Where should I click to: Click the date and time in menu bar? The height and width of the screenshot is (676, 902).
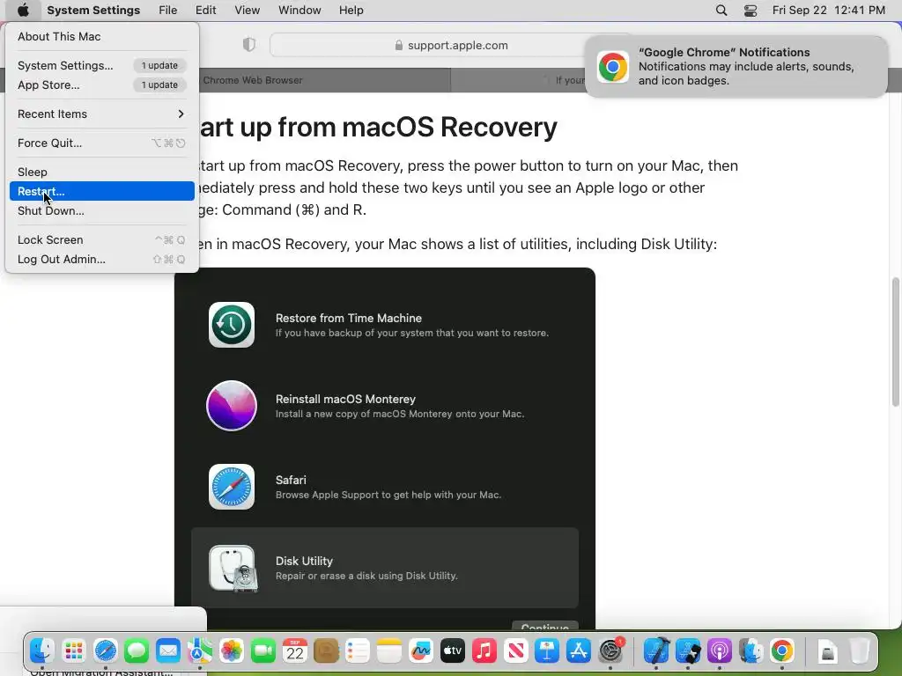pos(828,11)
